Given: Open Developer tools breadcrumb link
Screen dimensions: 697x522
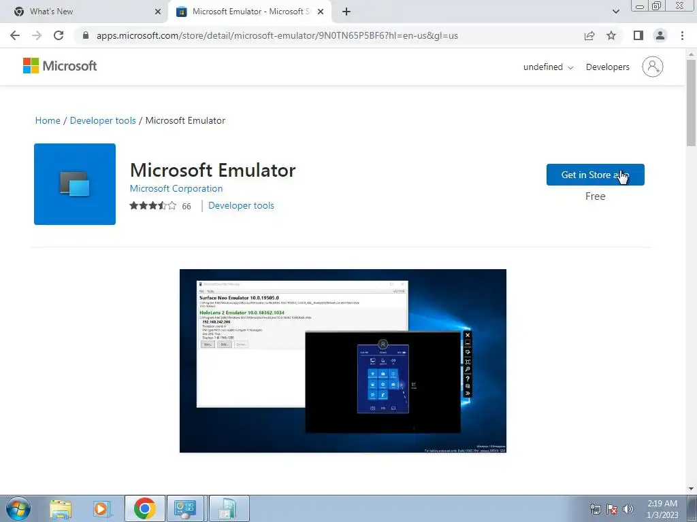Looking at the screenshot, I should pyautogui.click(x=103, y=120).
